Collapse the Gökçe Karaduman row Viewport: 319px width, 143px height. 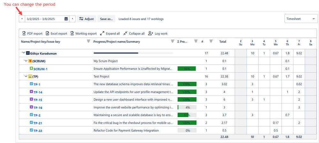[23, 53]
